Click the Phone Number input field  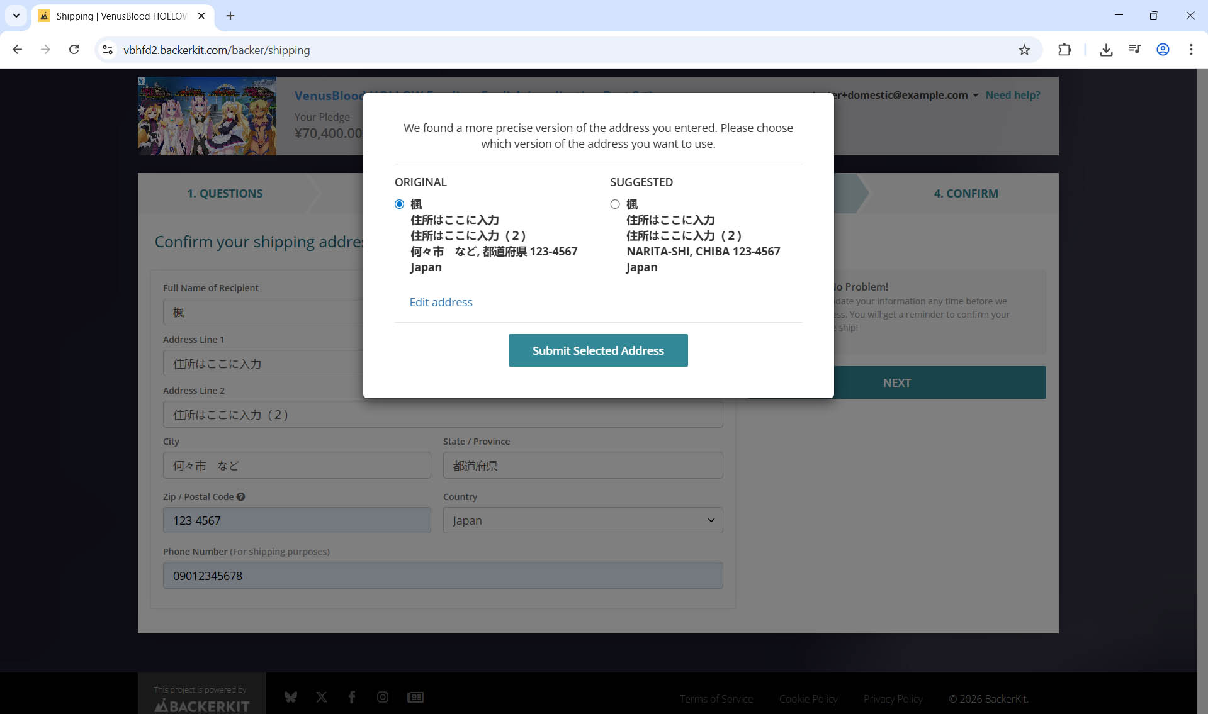(443, 576)
